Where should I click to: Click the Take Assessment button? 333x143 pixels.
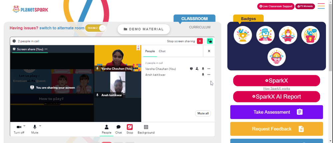(276, 112)
